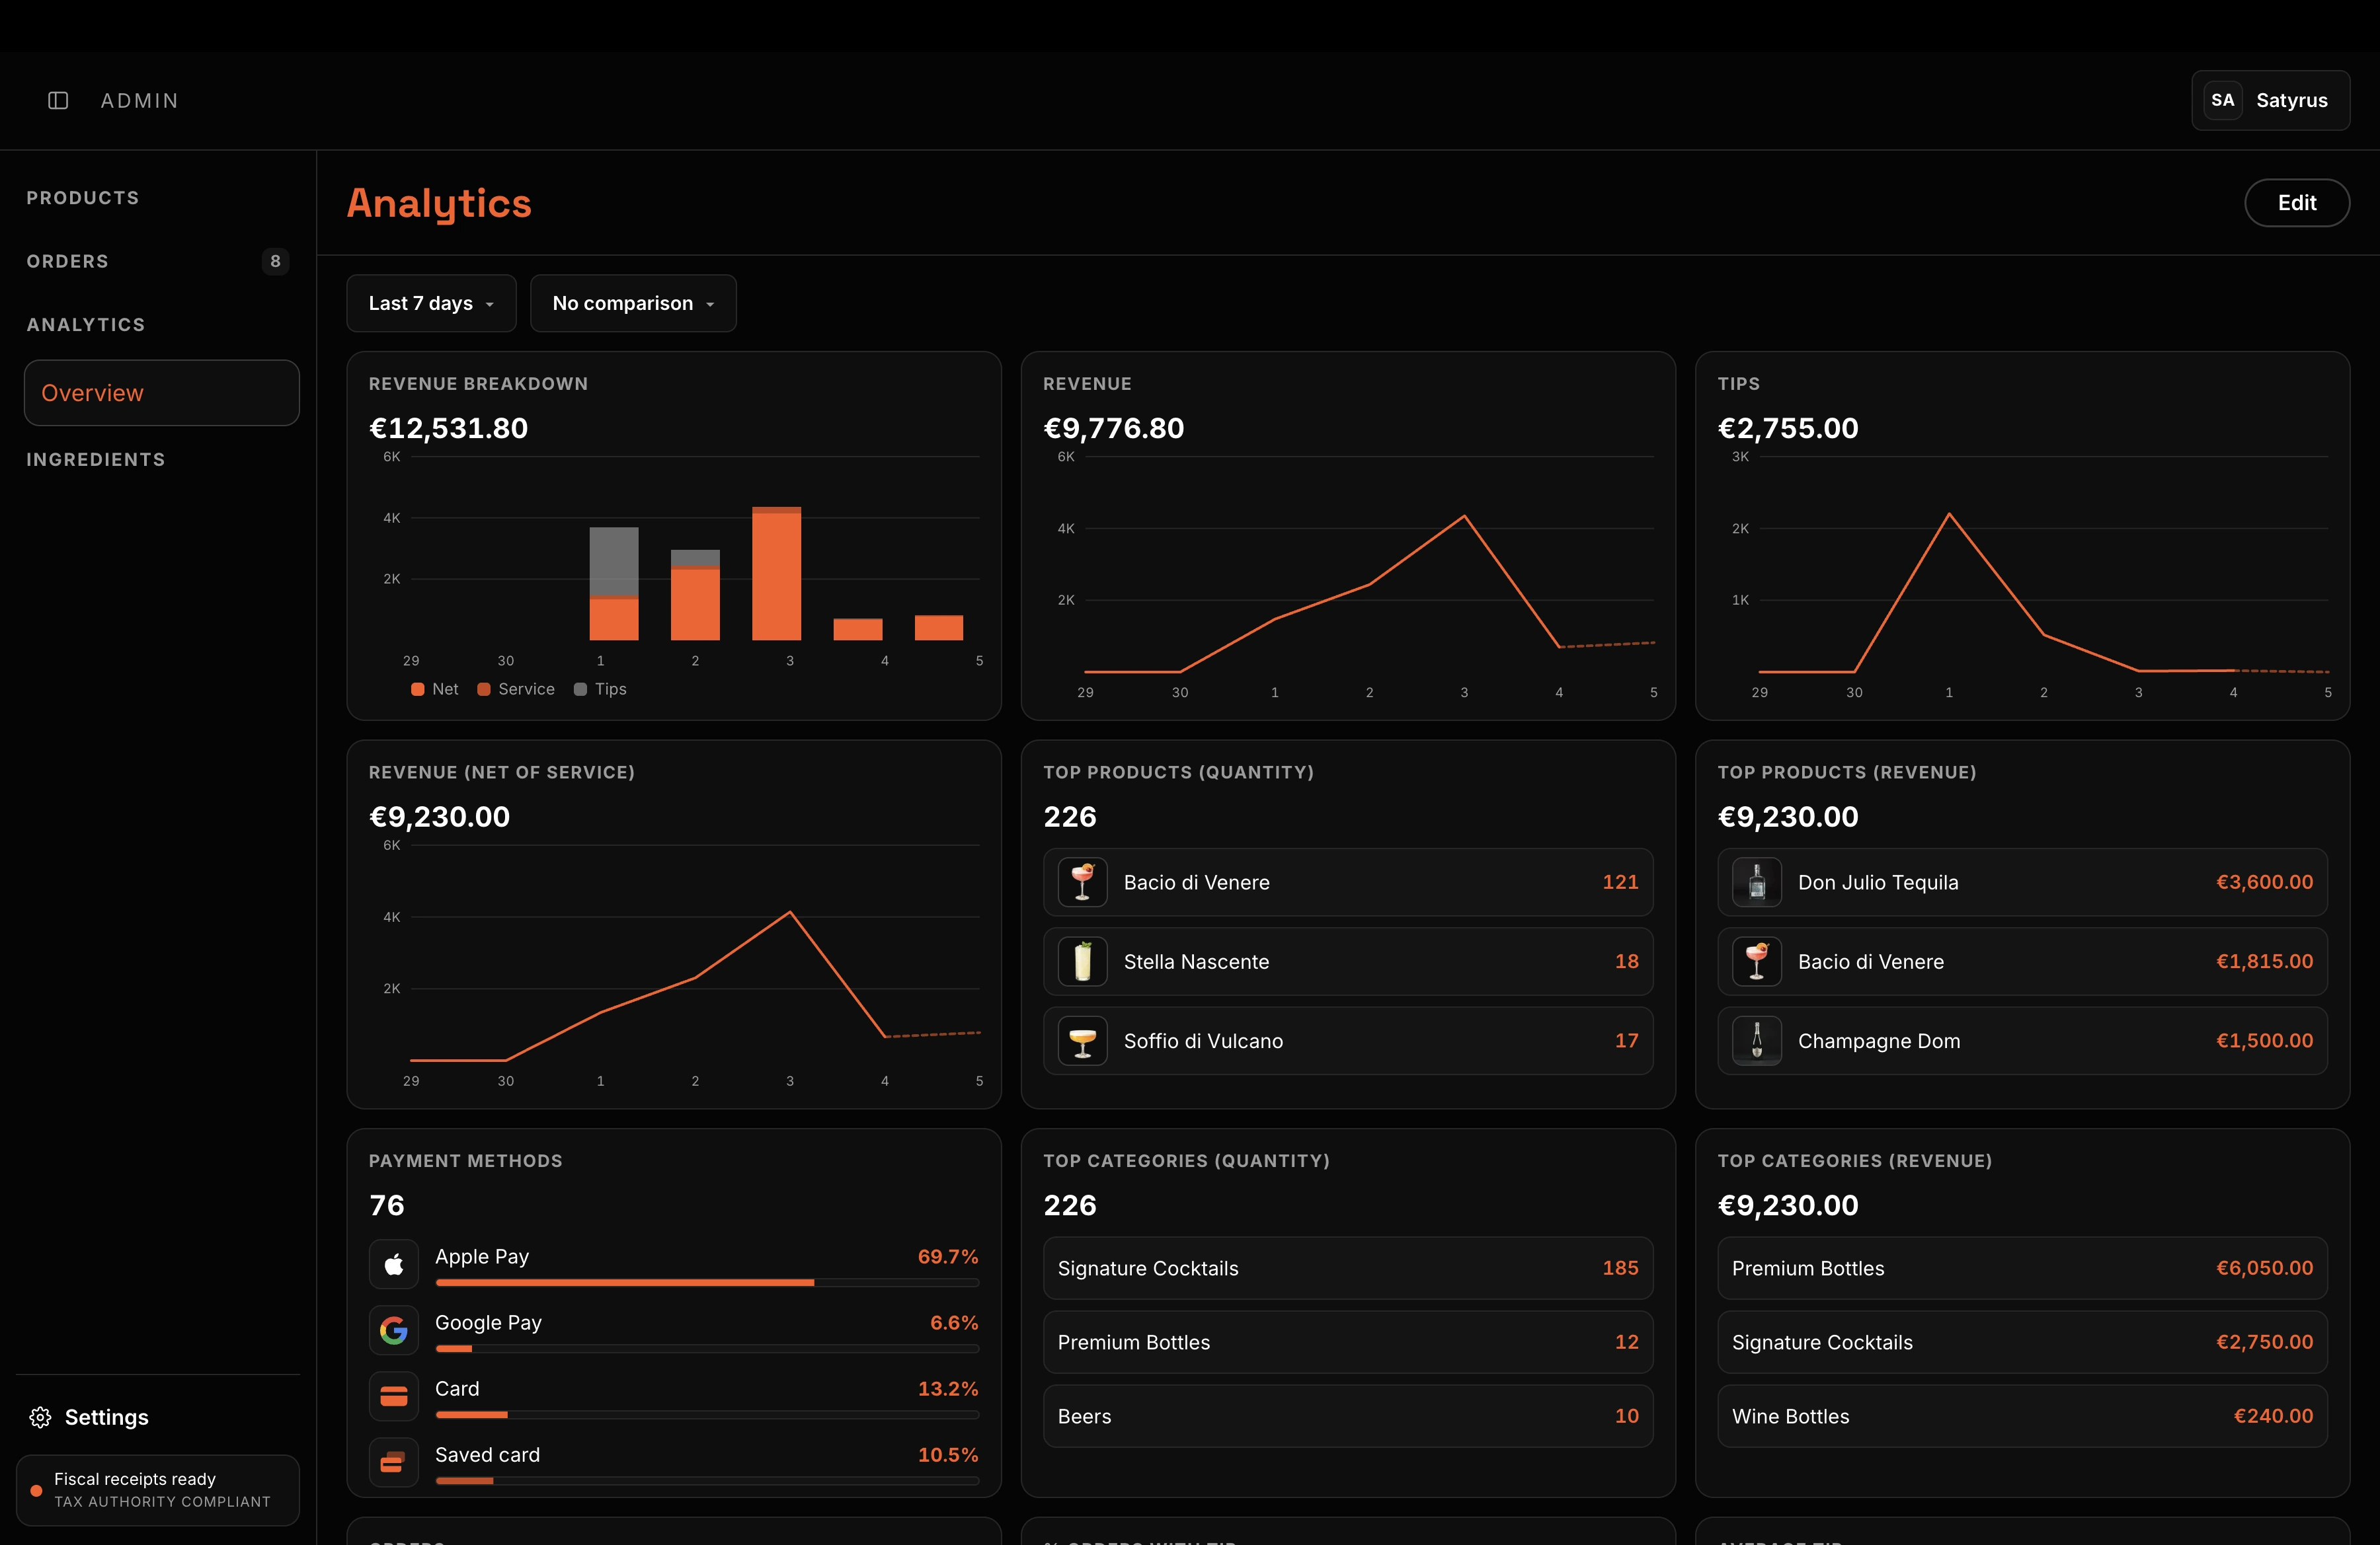Open Ingredients in the sidebar

(96, 460)
